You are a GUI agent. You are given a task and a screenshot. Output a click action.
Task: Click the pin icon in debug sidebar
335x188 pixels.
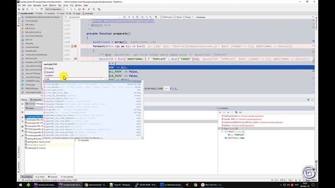coord(22,136)
